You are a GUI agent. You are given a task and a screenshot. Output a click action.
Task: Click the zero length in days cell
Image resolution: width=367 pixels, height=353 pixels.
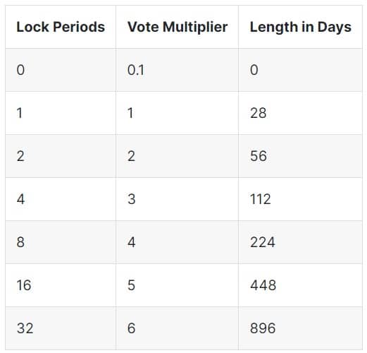click(300, 70)
